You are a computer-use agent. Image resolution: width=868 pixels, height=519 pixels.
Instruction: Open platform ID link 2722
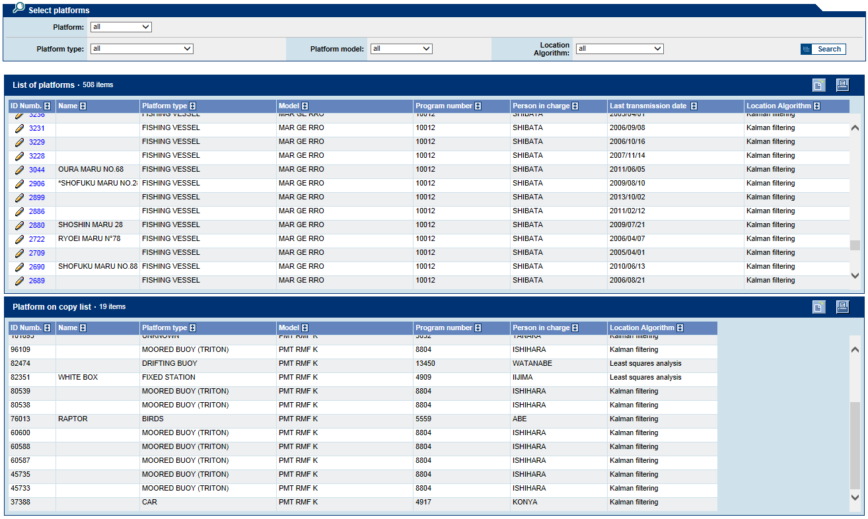pos(37,239)
